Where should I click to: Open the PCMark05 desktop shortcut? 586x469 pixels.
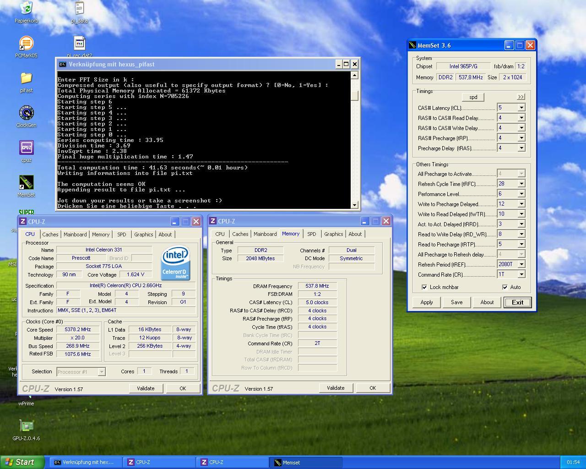pyautogui.click(x=26, y=44)
